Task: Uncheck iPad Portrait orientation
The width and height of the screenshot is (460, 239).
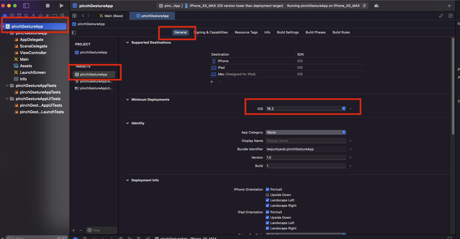Action: (x=267, y=212)
